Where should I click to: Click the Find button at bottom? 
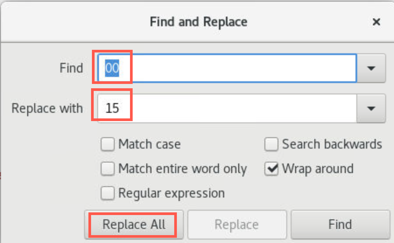click(x=340, y=225)
